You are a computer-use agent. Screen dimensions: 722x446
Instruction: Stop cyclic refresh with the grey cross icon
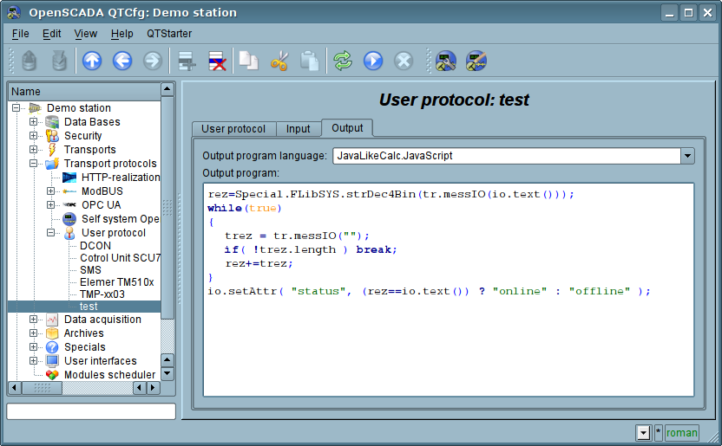point(404,61)
